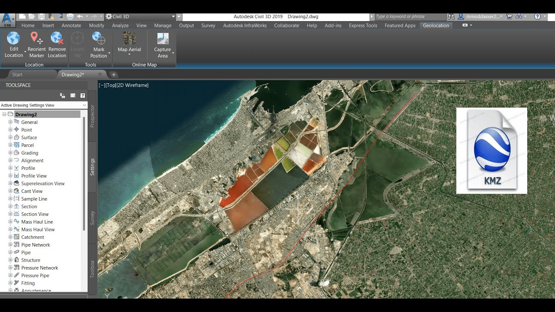The height and width of the screenshot is (312, 555).
Task: Click the binoculars search icon
Action: point(451,16)
